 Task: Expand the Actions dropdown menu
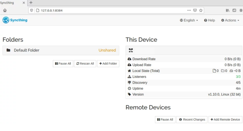[230, 20]
